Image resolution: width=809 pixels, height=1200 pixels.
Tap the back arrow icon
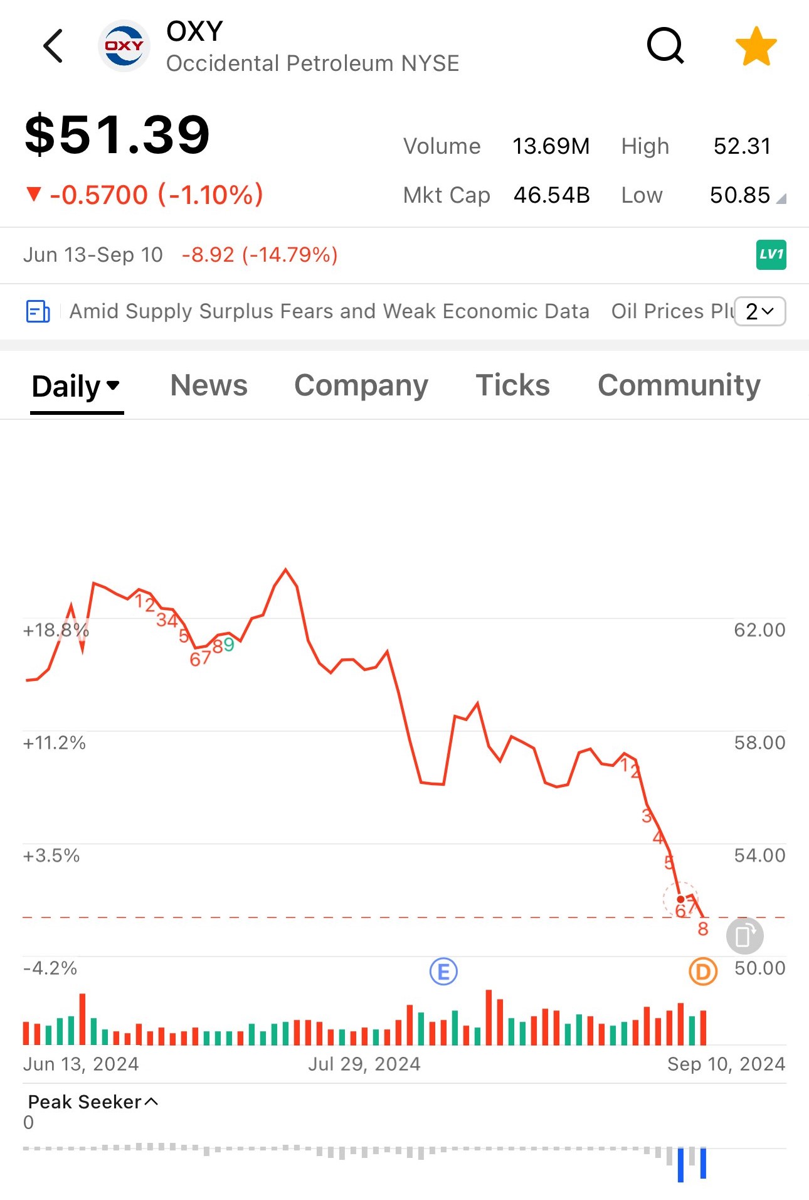click(53, 46)
